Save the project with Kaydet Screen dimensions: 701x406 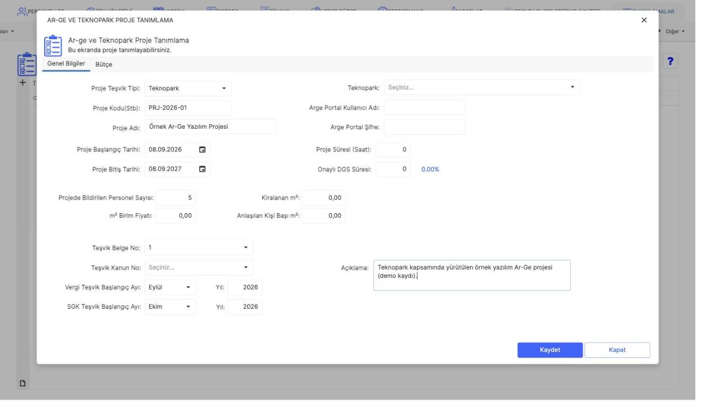[550, 350]
